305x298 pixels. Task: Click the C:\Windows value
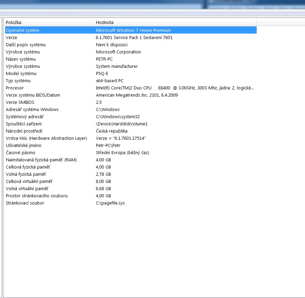108,110
